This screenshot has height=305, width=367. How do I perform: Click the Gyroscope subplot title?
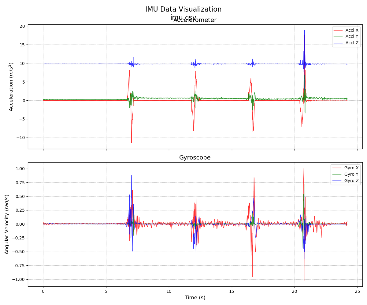pos(195,158)
